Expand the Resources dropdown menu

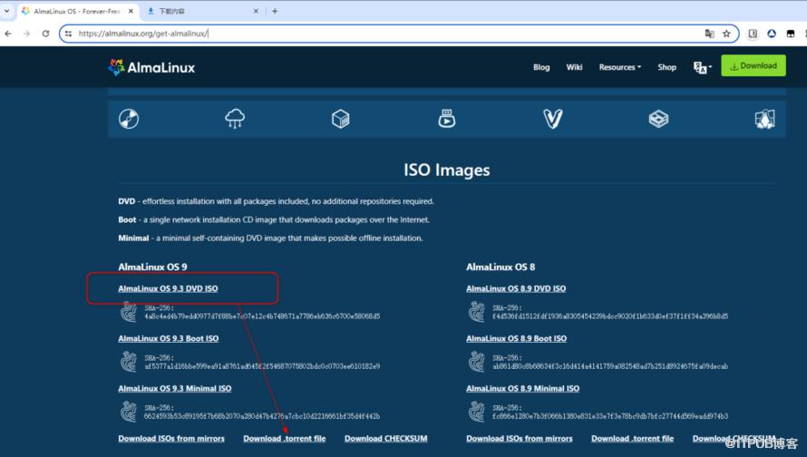[x=619, y=67]
